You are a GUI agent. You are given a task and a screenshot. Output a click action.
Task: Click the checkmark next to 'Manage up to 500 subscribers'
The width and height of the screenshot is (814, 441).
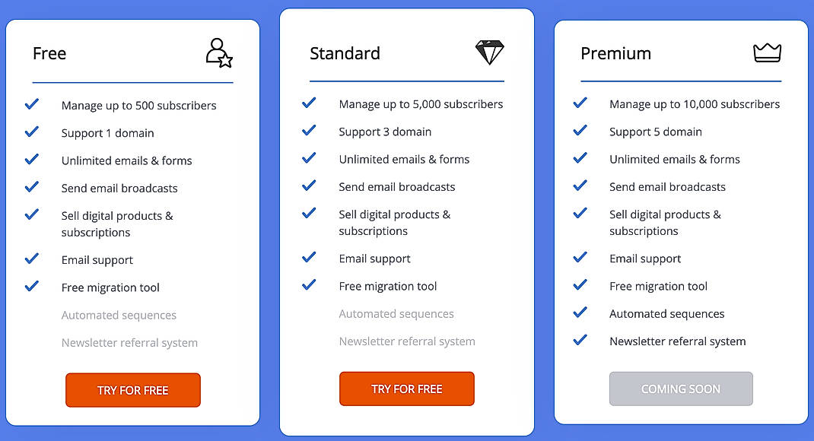coord(31,104)
